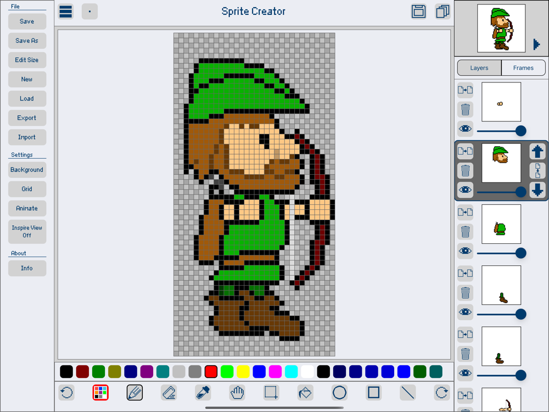Select the Eraser tool

(169, 392)
